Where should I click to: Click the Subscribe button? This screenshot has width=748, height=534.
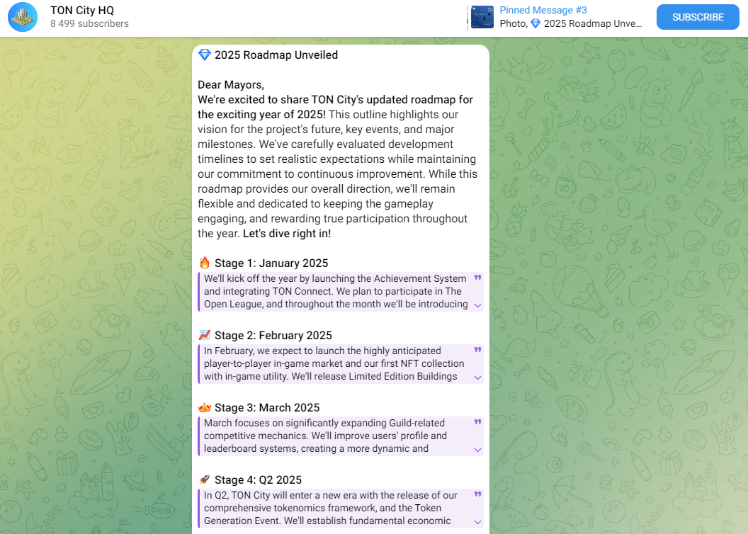(698, 17)
